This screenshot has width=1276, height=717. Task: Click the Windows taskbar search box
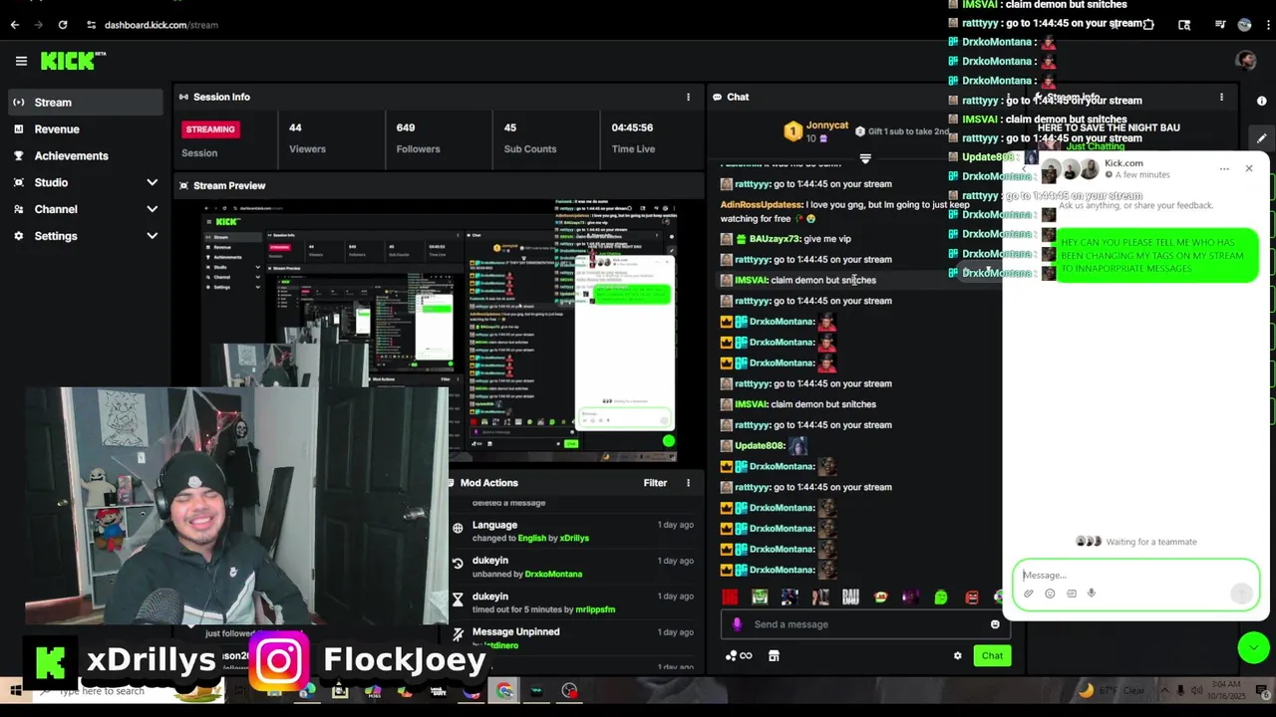coord(130,690)
